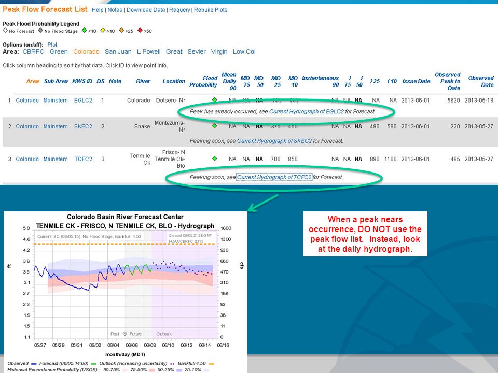Click the green <10 legend diamond
This screenshot has width=498, height=373.
[84, 31]
